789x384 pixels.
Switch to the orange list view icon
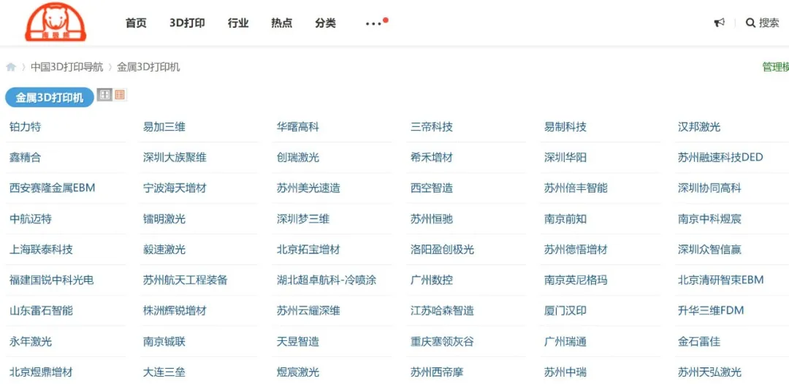(120, 94)
